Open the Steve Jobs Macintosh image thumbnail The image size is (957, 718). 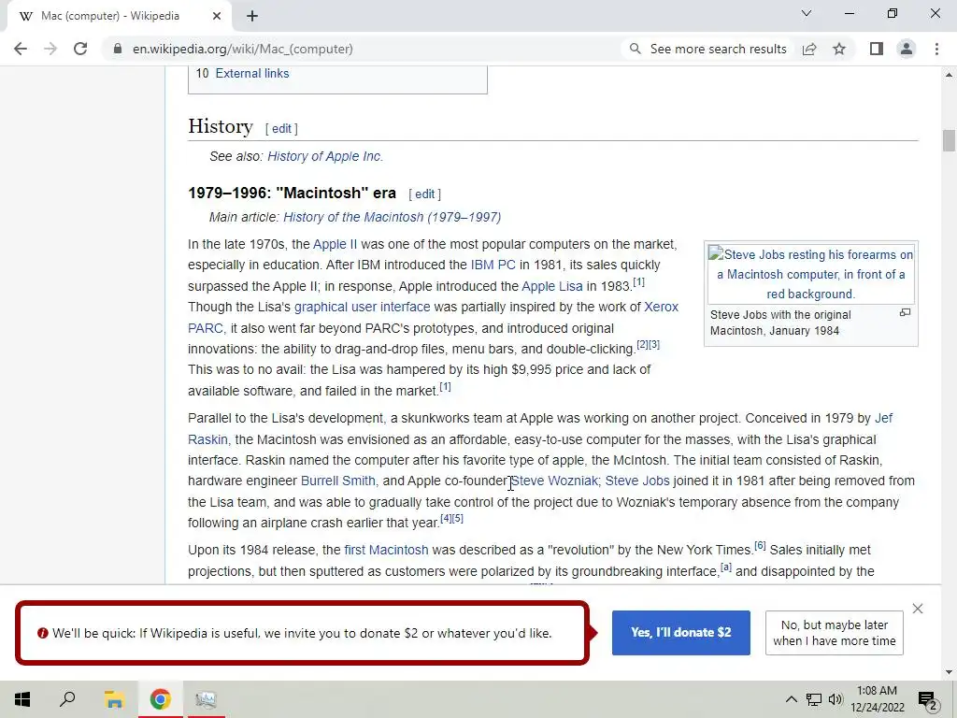[x=810, y=274]
